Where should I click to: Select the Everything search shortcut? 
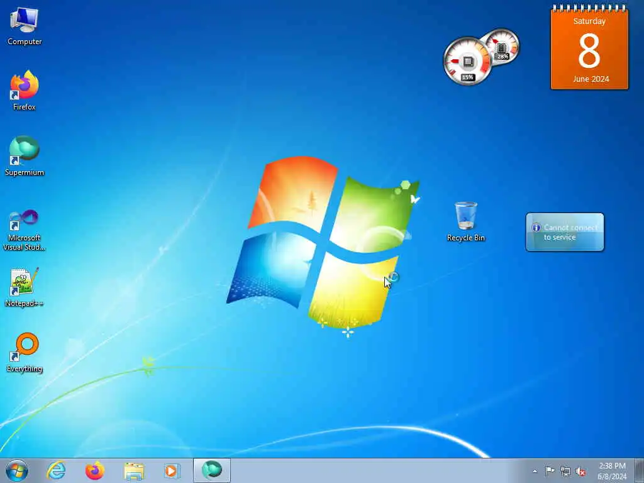coord(25,352)
